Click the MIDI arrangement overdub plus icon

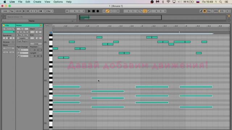(x=104, y=11)
